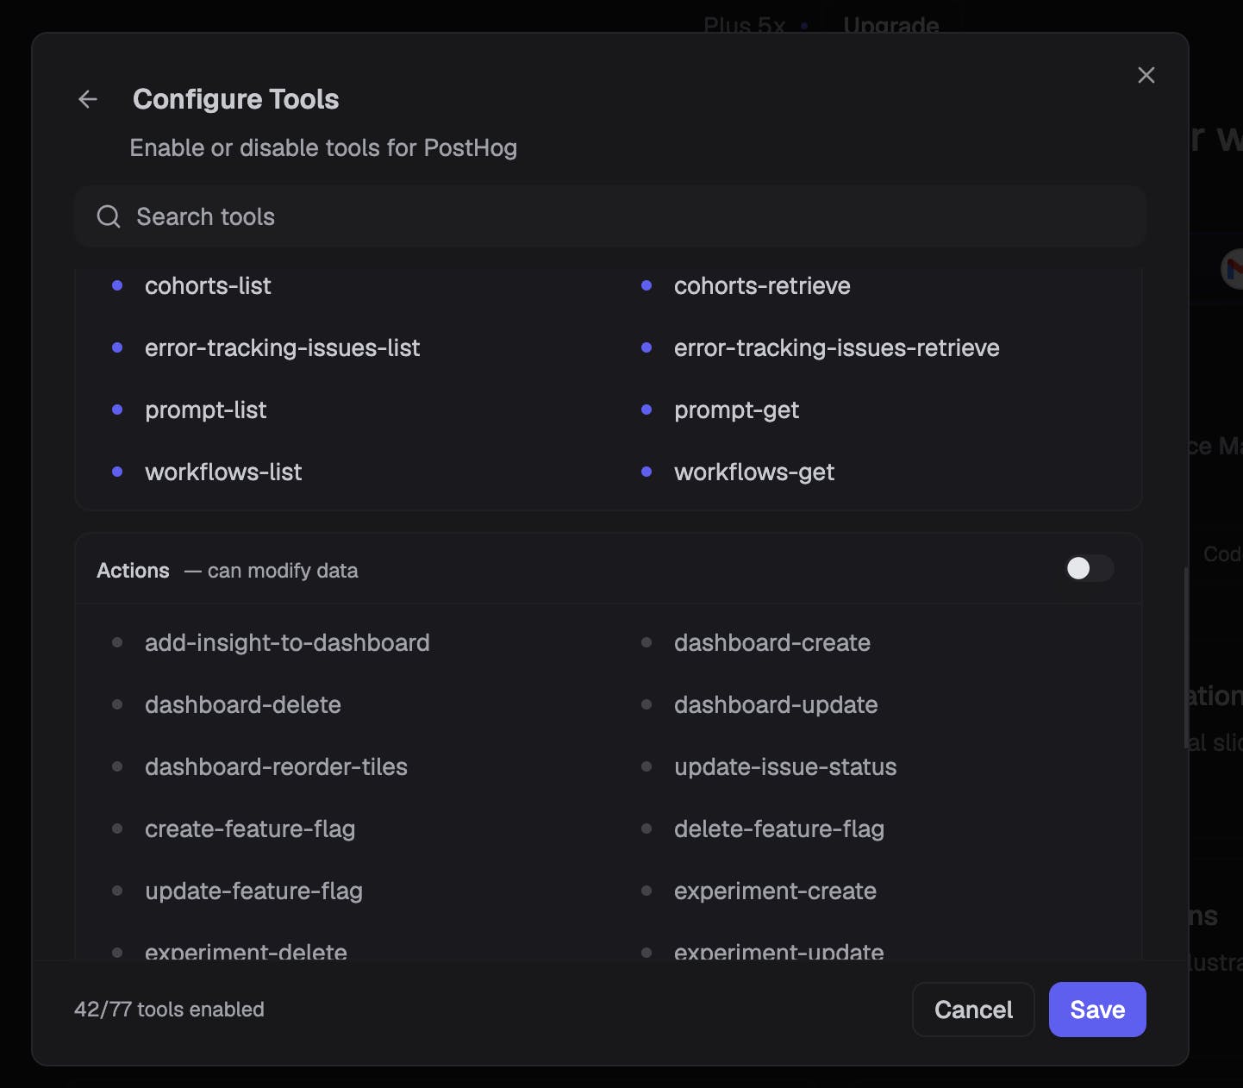Click the back arrow icon
Viewport: 1243px width, 1088px height.
(x=88, y=99)
